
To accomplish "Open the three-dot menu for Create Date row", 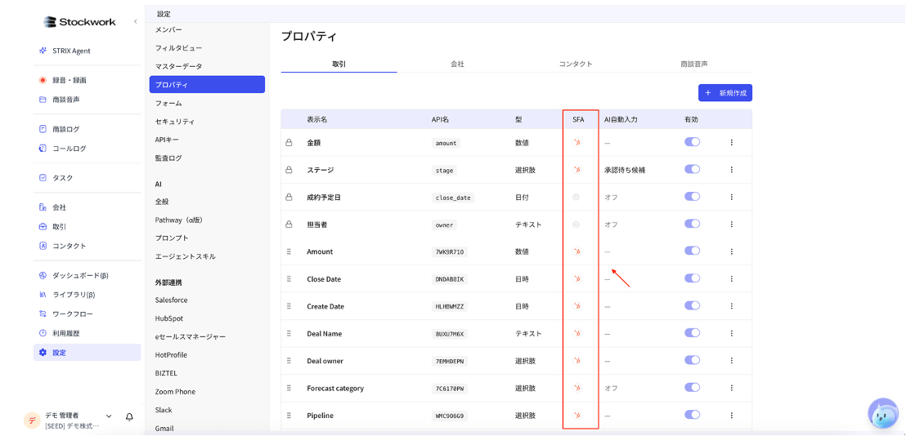I will pyautogui.click(x=731, y=306).
